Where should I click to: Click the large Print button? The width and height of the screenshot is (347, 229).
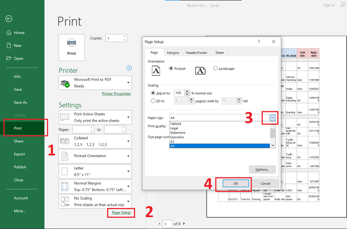[x=71, y=47]
